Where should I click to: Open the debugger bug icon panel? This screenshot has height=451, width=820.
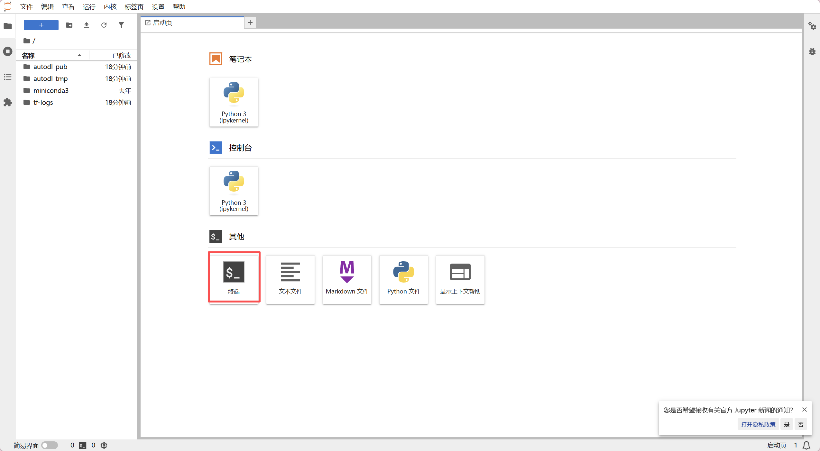(812, 51)
